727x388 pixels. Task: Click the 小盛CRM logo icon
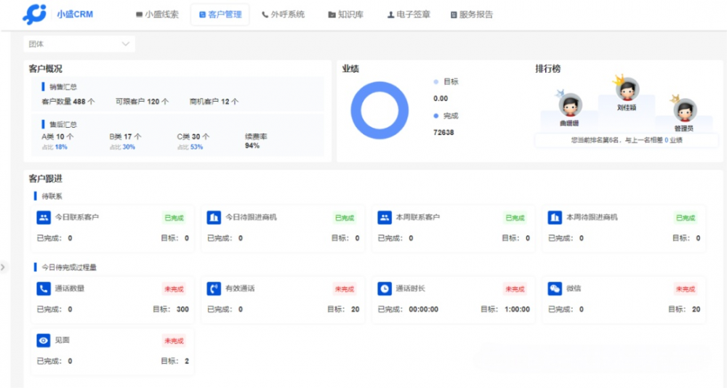coord(35,14)
